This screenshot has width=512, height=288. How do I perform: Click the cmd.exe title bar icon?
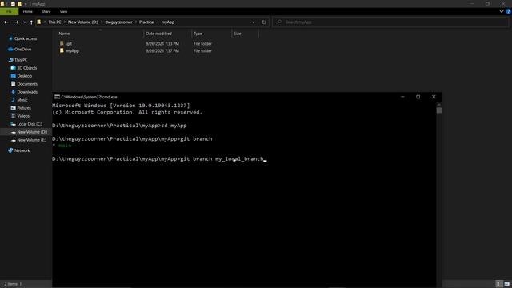pos(57,97)
